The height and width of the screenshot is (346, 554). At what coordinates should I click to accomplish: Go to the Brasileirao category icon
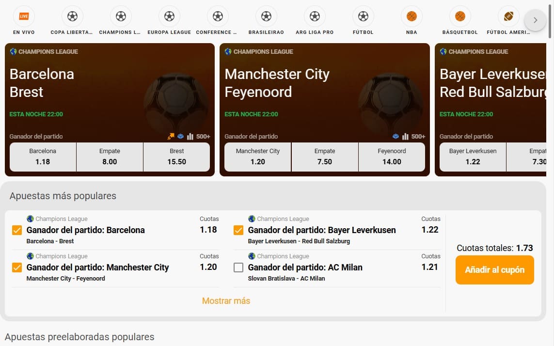[x=266, y=17]
